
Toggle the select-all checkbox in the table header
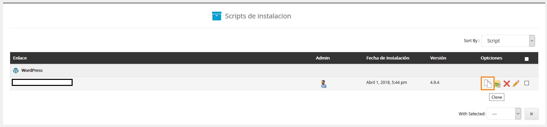pos(526,59)
